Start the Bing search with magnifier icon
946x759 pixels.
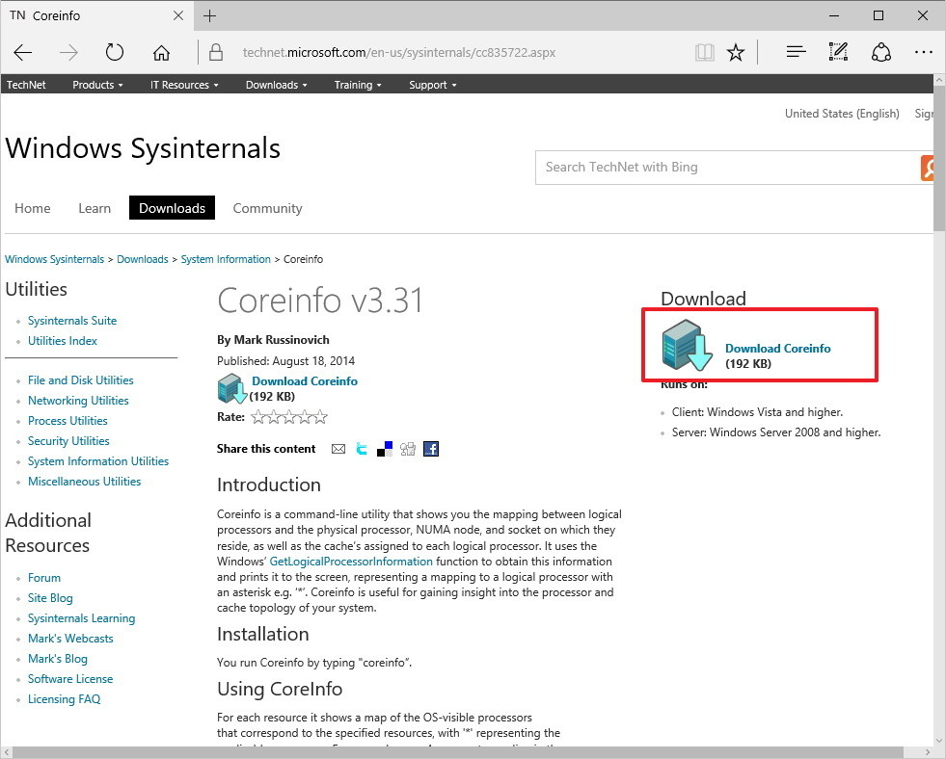(928, 168)
